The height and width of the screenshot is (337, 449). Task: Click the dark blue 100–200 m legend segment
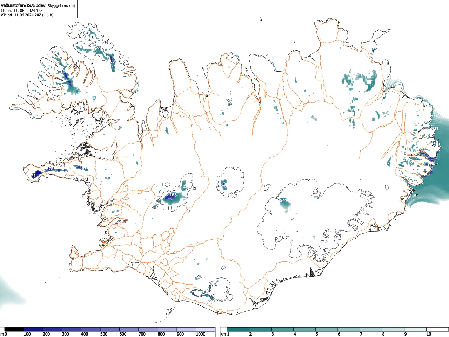tap(33, 329)
